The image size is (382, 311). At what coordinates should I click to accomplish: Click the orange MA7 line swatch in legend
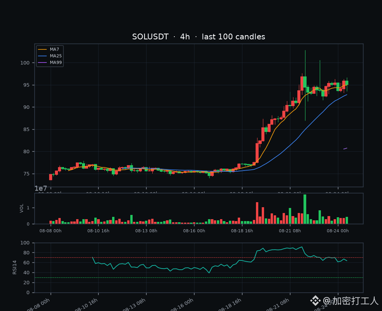click(43, 49)
